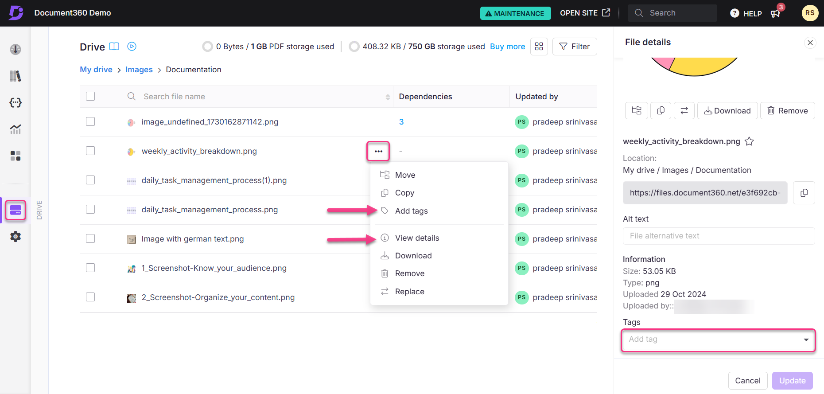Toggle the select-all checkbox in table header
824x394 pixels.
point(90,96)
